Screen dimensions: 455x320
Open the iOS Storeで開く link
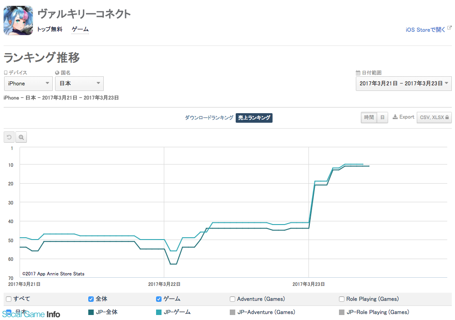(x=425, y=30)
